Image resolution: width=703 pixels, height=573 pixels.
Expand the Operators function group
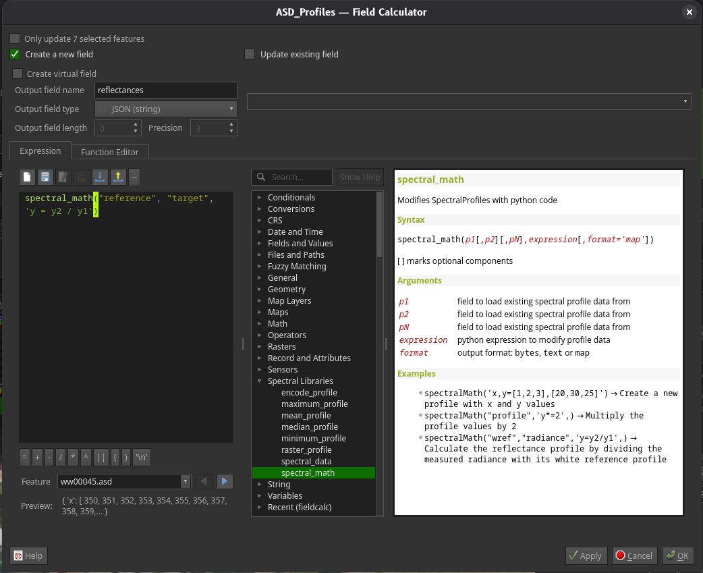coord(259,335)
